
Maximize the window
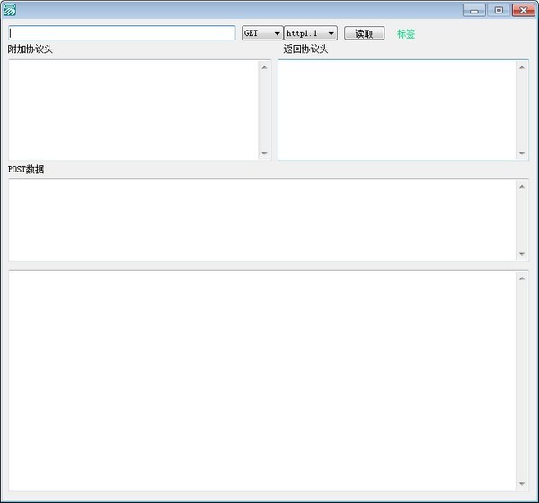[x=499, y=10]
